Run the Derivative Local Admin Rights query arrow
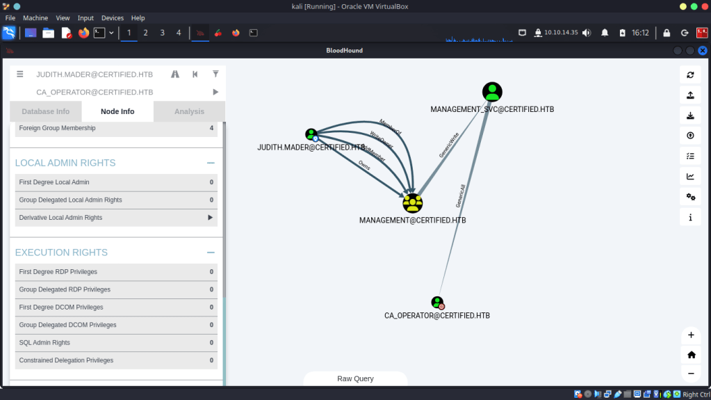 (x=211, y=218)
